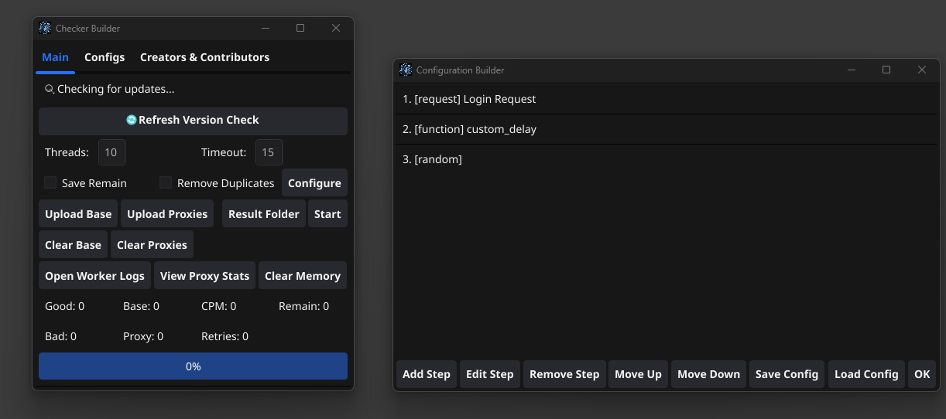
Task: Open Creators & Contributors tab
Action: pyautogui.click(x=204, y=57)
